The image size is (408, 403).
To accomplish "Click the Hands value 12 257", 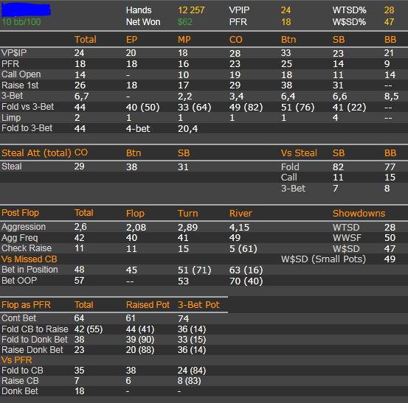I will pyautogui.click(x=191, y=10).
